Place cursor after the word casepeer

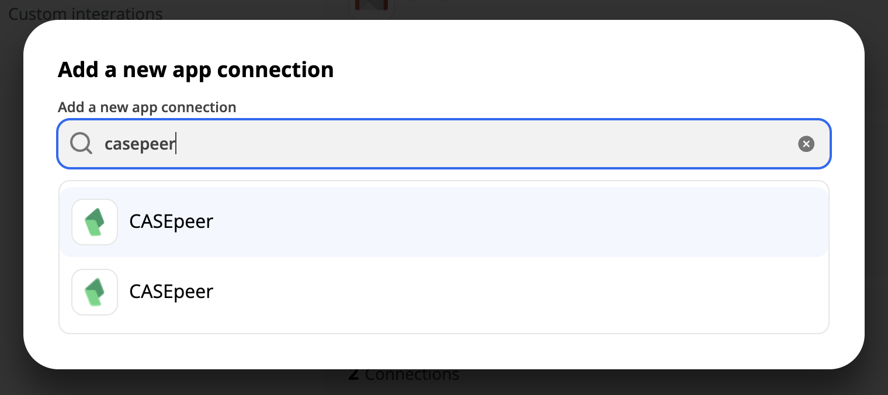pos(176,144)
